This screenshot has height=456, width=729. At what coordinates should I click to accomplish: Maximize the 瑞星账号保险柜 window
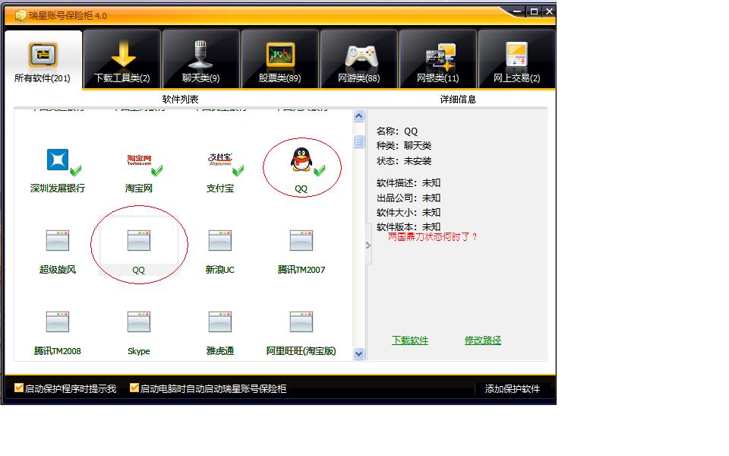point(534,11)
